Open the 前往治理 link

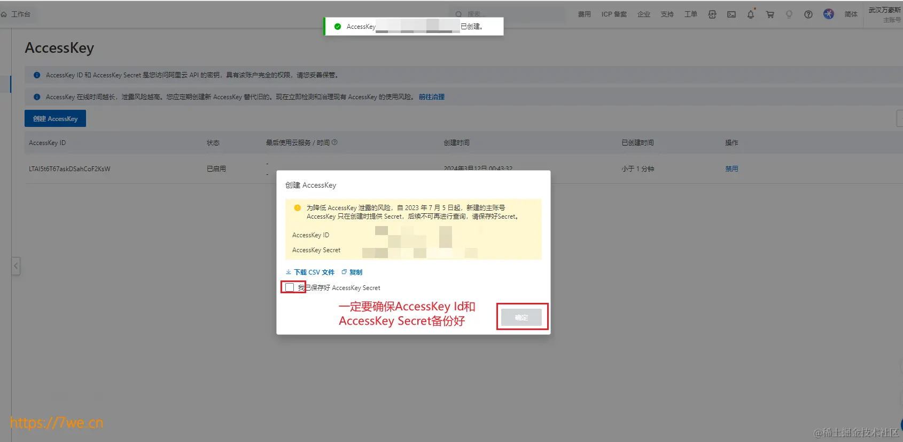pos(432,97)
